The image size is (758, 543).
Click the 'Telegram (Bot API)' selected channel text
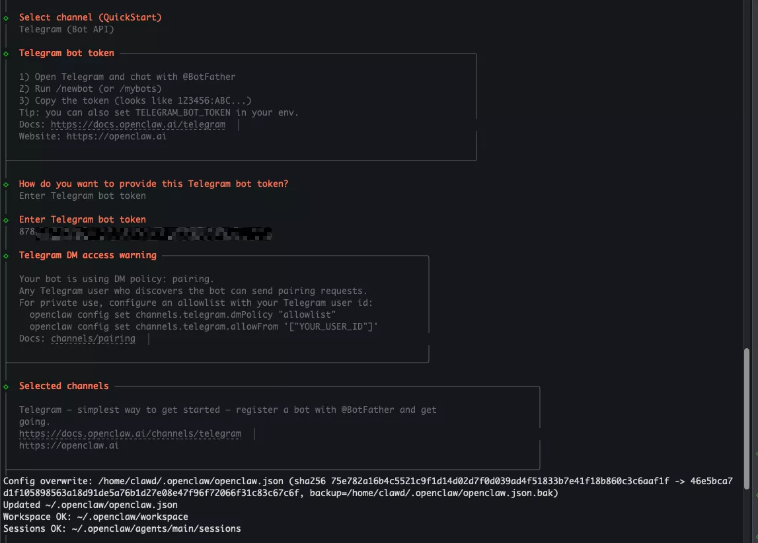pos(66,30)
